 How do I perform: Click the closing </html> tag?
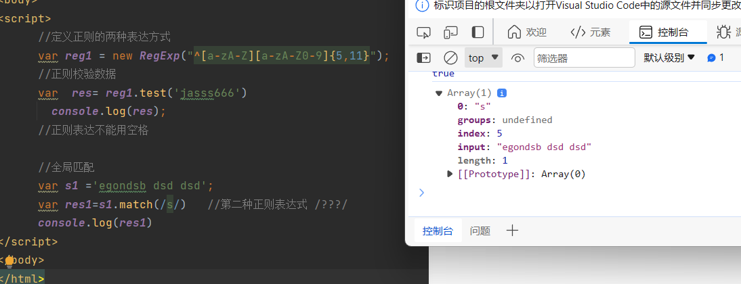click(x=22, y=279)
